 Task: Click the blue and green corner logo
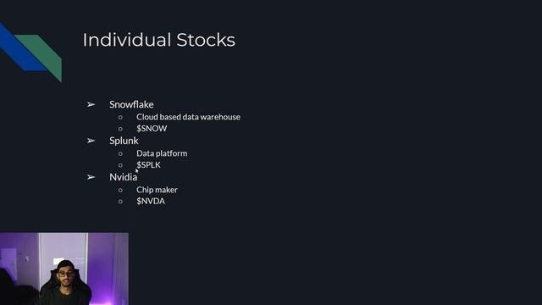(30, 53)
